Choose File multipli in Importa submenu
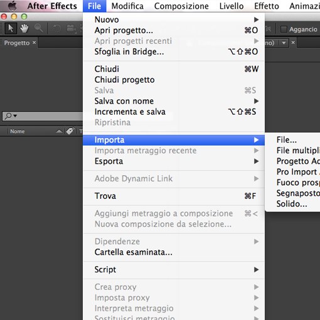Image resolution: width=320 pixels, height=320 pixels. click(292, 151)
